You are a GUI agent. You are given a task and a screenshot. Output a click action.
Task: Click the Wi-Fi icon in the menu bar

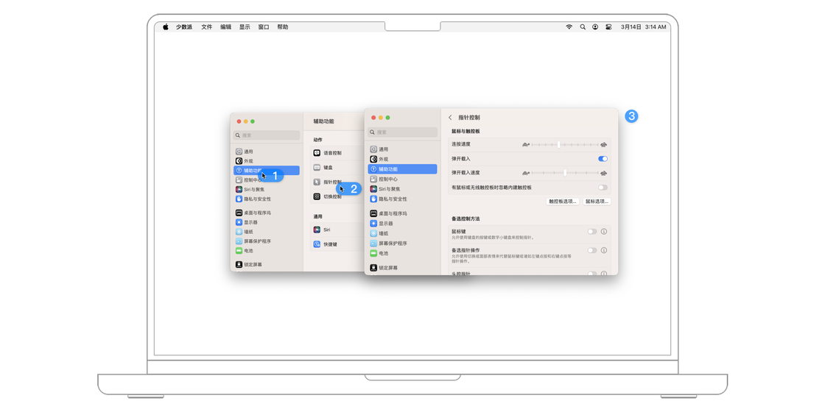569,26
